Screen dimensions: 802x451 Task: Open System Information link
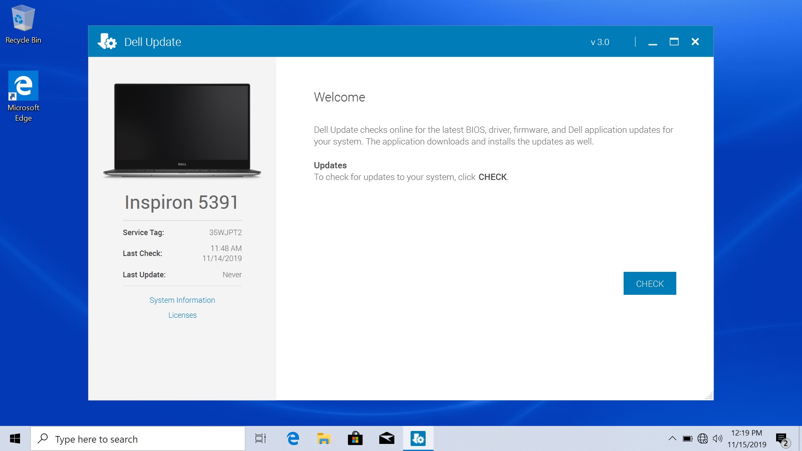coord(182,300)
